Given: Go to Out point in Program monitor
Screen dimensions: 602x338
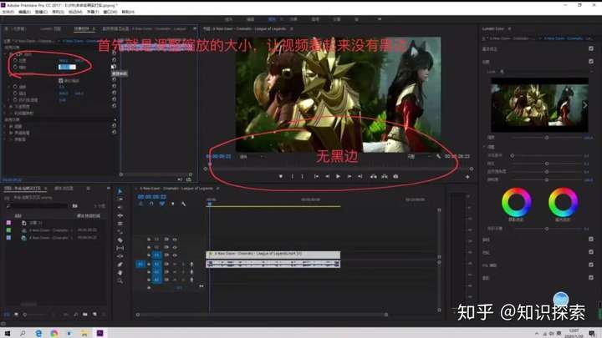Looking at the screenshot, I should click(x=360, y=176).
